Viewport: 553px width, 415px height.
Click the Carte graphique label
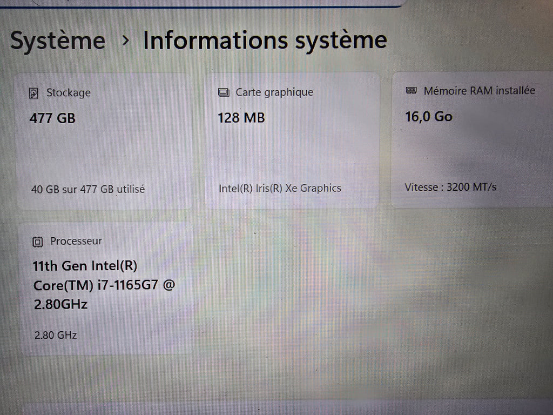(x=274, y=92)
